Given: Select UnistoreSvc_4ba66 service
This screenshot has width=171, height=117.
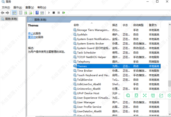Looking at the screenshot, I should coord(89,89).
